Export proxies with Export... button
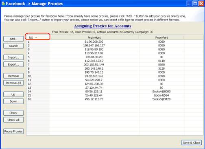Screen dimensions: 205x149 (x=13, y=64)
